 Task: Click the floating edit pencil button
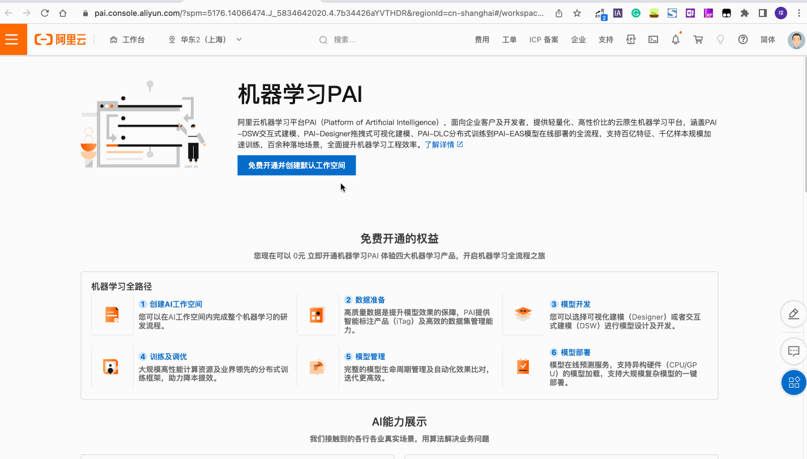(x=793, y=314)
